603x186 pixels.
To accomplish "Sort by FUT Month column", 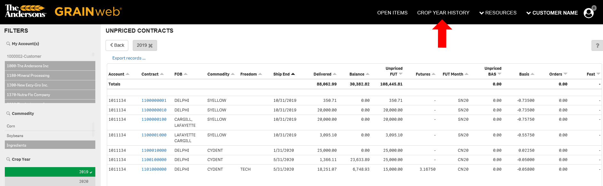I will pyautogui.click(x=456, y=74).
